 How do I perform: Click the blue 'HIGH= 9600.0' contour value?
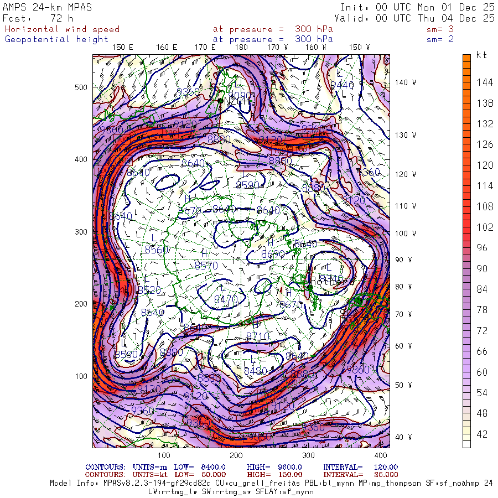[x=274, y=467]
